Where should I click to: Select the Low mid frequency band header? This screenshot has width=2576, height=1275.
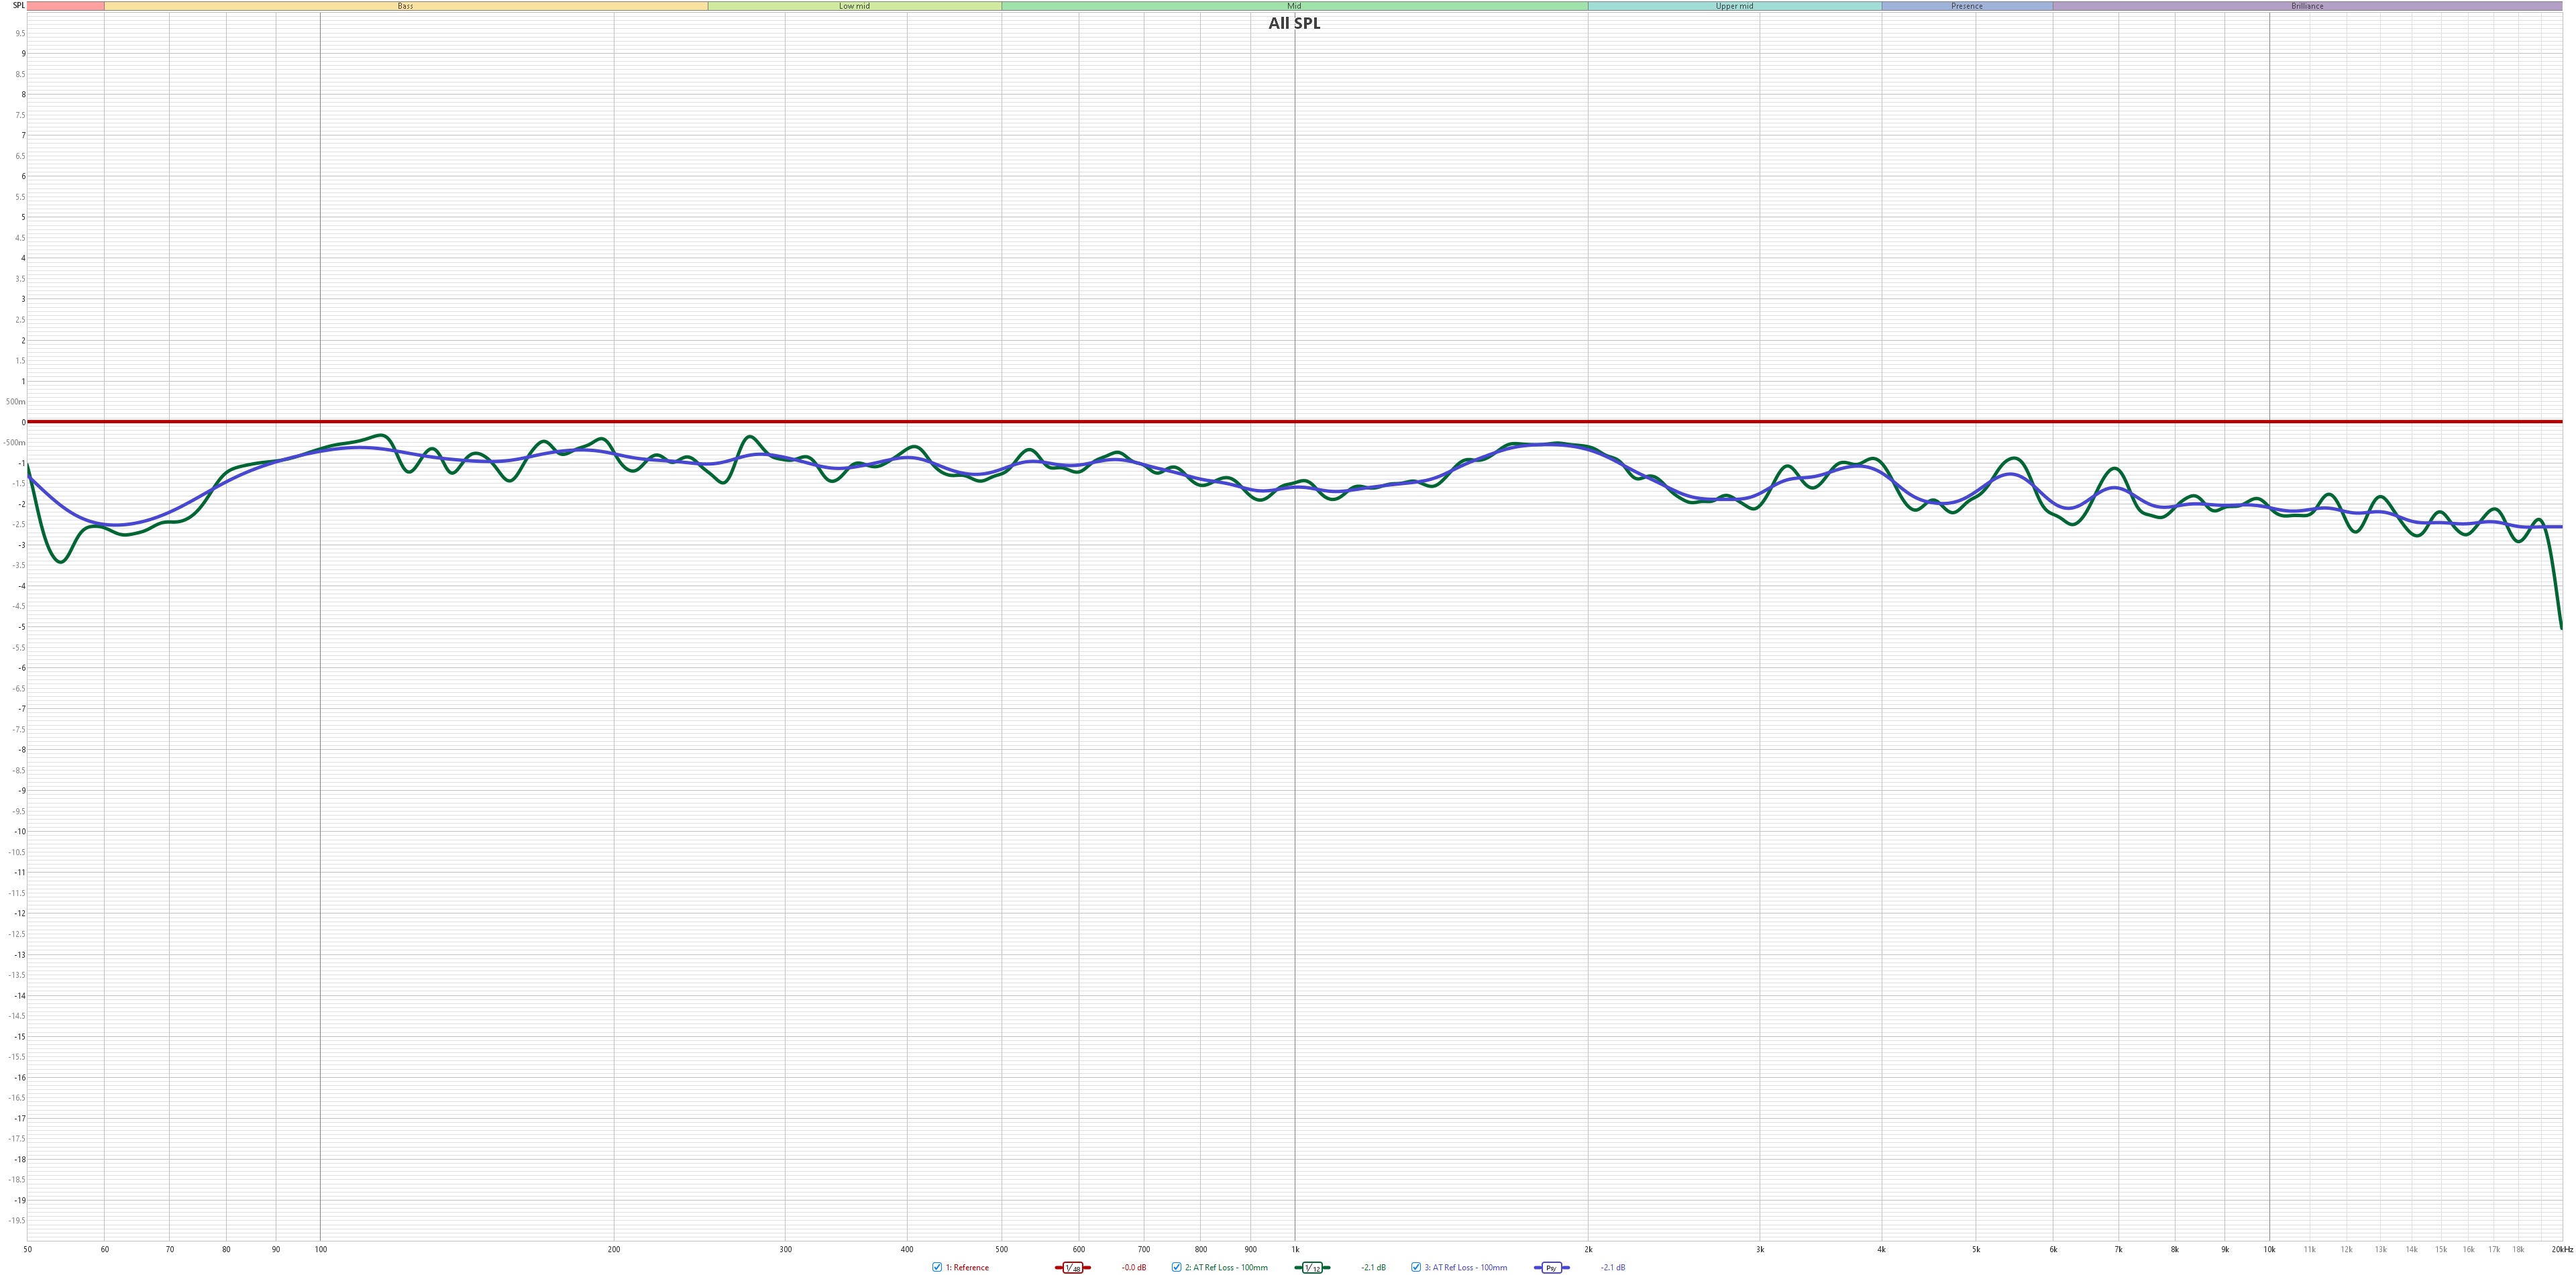point(854,6)
